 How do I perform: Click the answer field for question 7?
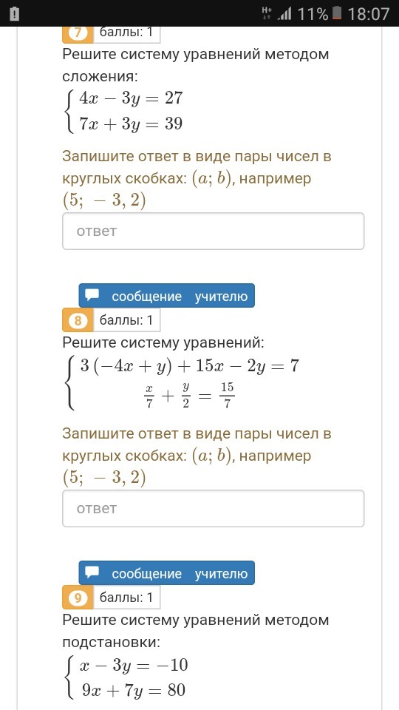click(213, 231)
